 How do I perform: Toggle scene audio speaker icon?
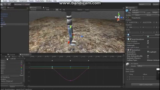pos(64,10)
